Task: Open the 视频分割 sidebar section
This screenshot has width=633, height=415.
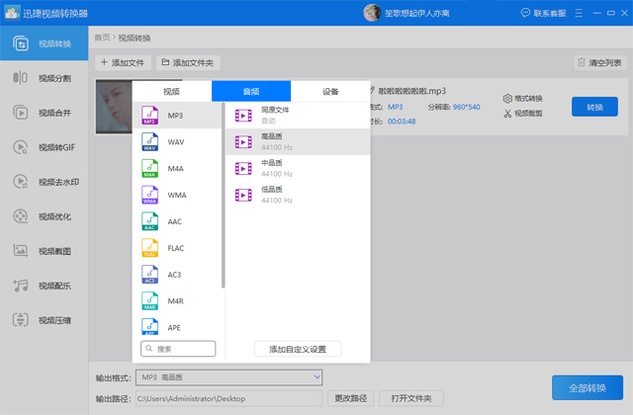Action: [44, 78]
